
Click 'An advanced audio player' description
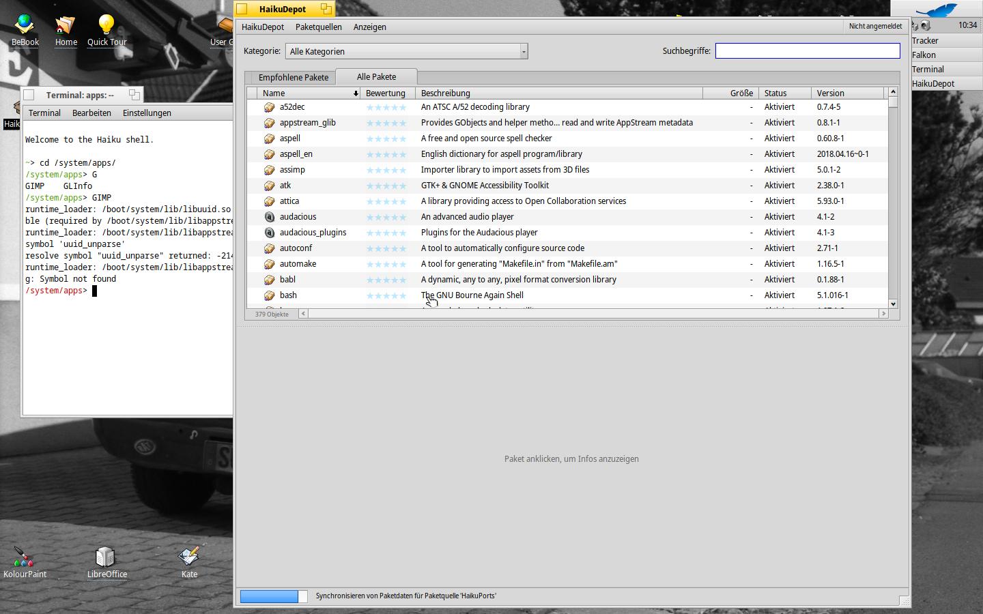coord(468,217)
